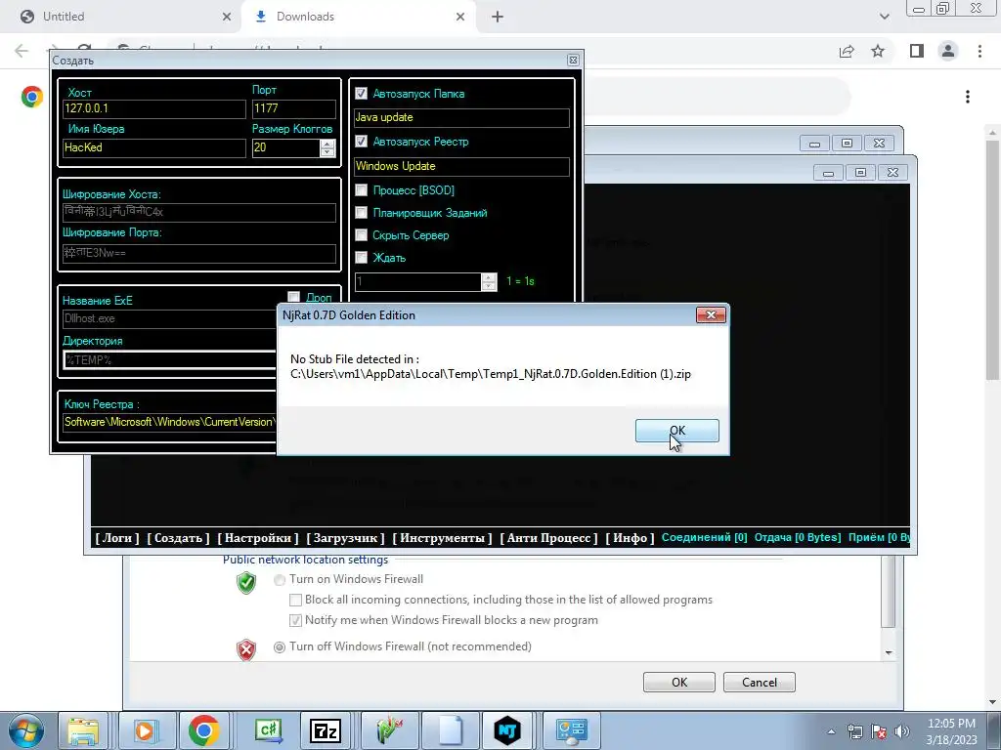The image size is (1001, 750).
Task: Open the [ Создать ] menu
Action: pos(178,538)
